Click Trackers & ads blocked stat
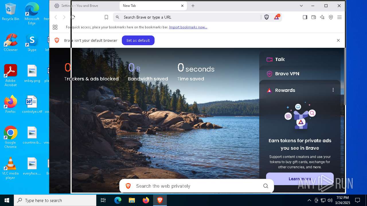367x206 pixels. tap(91, 72)
